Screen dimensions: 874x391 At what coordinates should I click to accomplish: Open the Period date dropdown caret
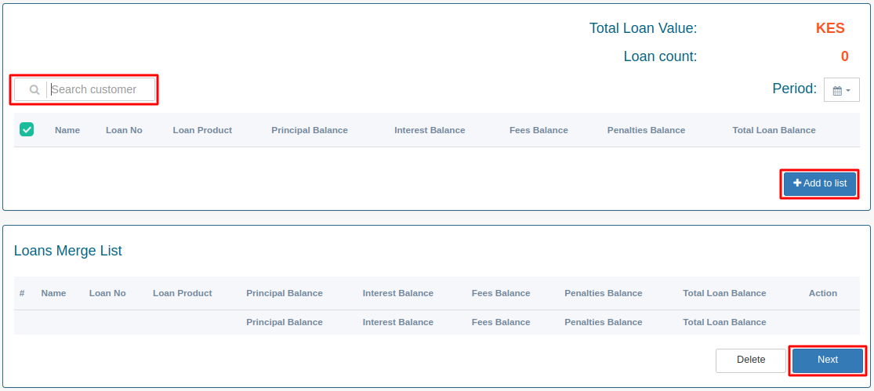tap(848, 91)
